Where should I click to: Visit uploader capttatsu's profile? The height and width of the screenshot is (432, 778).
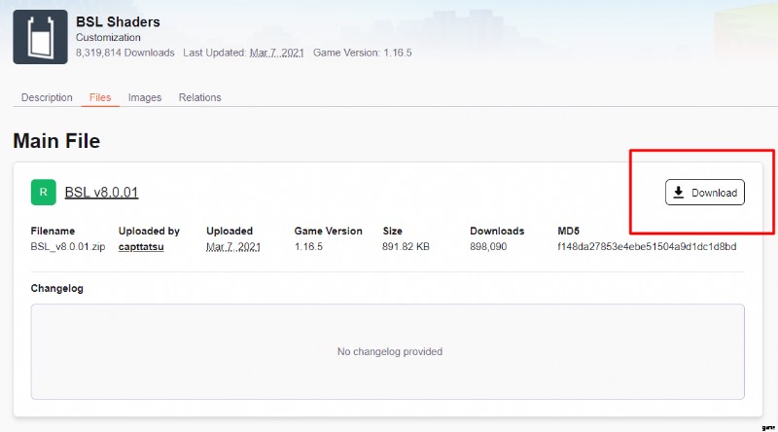(142, 247)
